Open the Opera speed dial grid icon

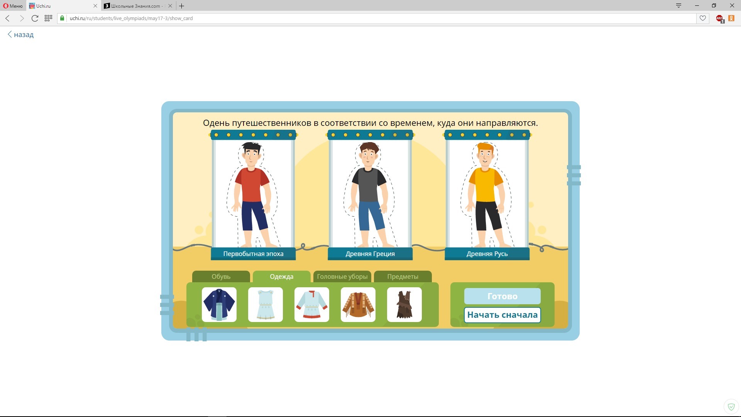point(48,18)
